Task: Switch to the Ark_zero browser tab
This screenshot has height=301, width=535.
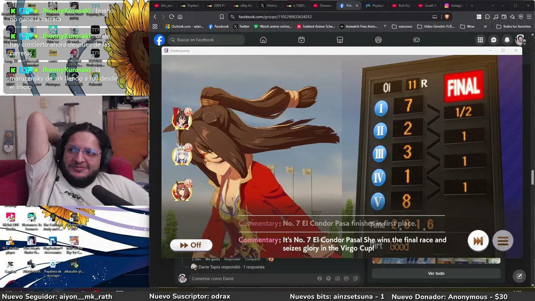Action: [164, 6]
